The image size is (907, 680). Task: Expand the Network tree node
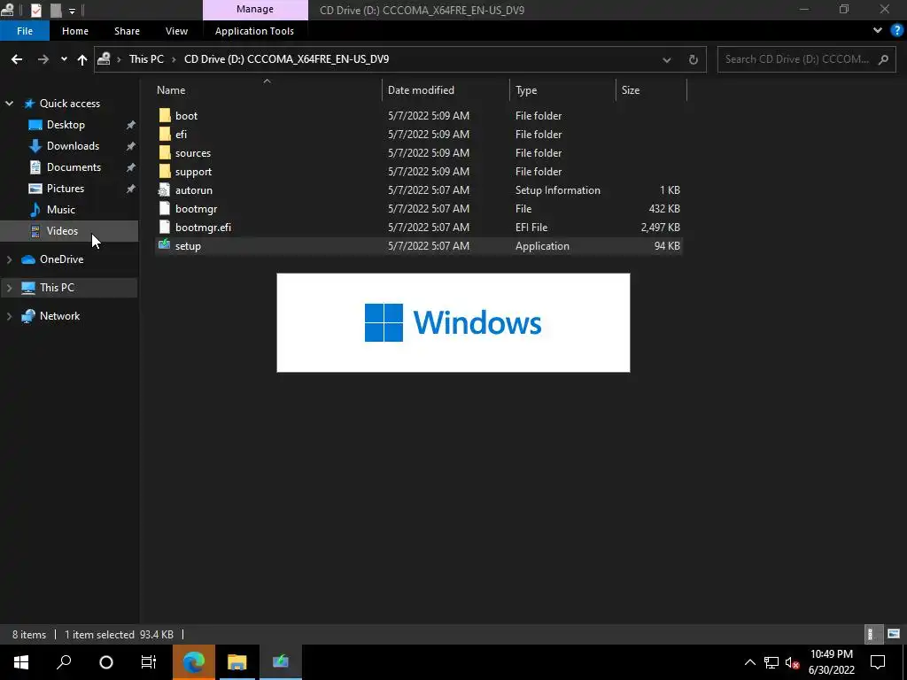tap(9, 316)
